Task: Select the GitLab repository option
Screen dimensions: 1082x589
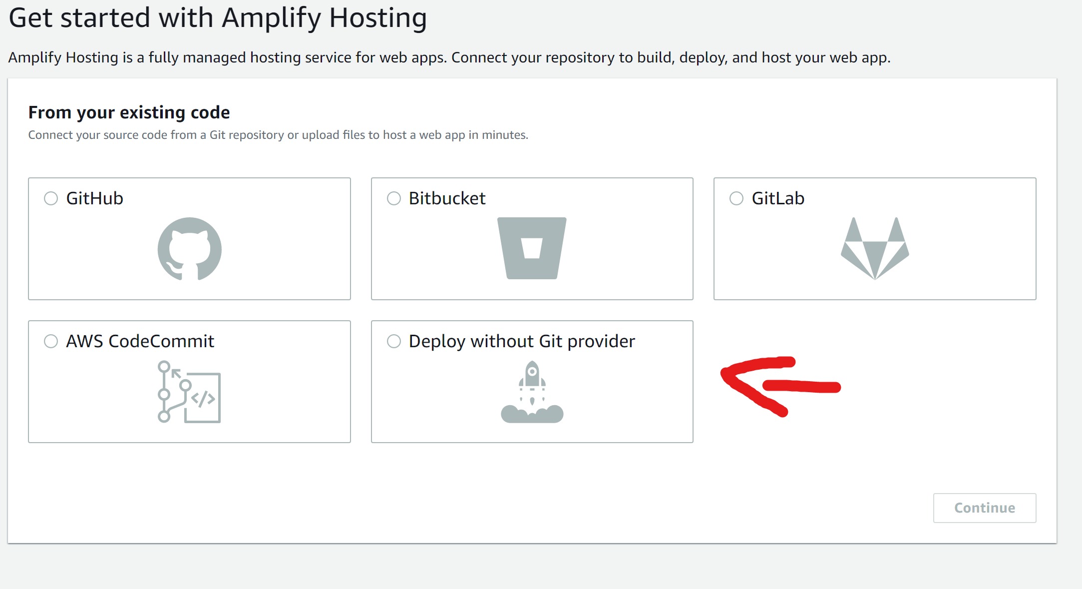Action: click(x=736, y=196)
